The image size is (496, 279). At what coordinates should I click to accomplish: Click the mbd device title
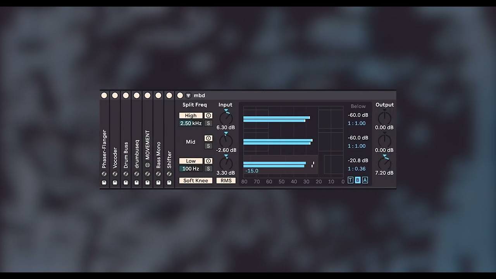click(x=199, y=95)
